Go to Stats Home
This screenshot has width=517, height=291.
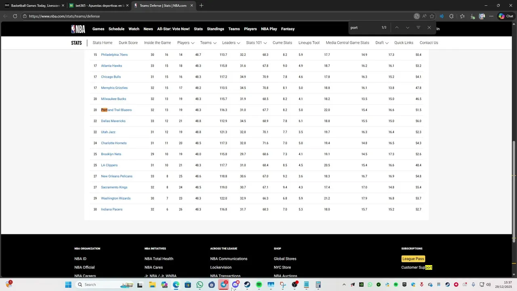pos(103,43)
